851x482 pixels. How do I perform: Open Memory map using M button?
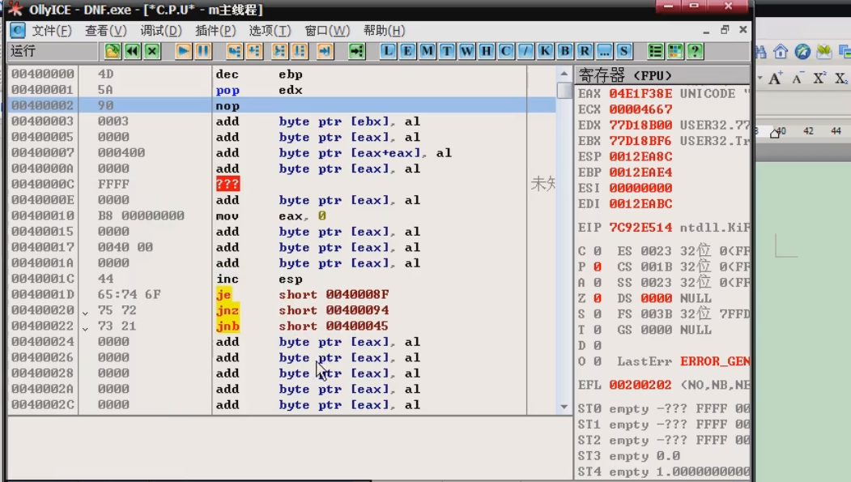(428, 51)
